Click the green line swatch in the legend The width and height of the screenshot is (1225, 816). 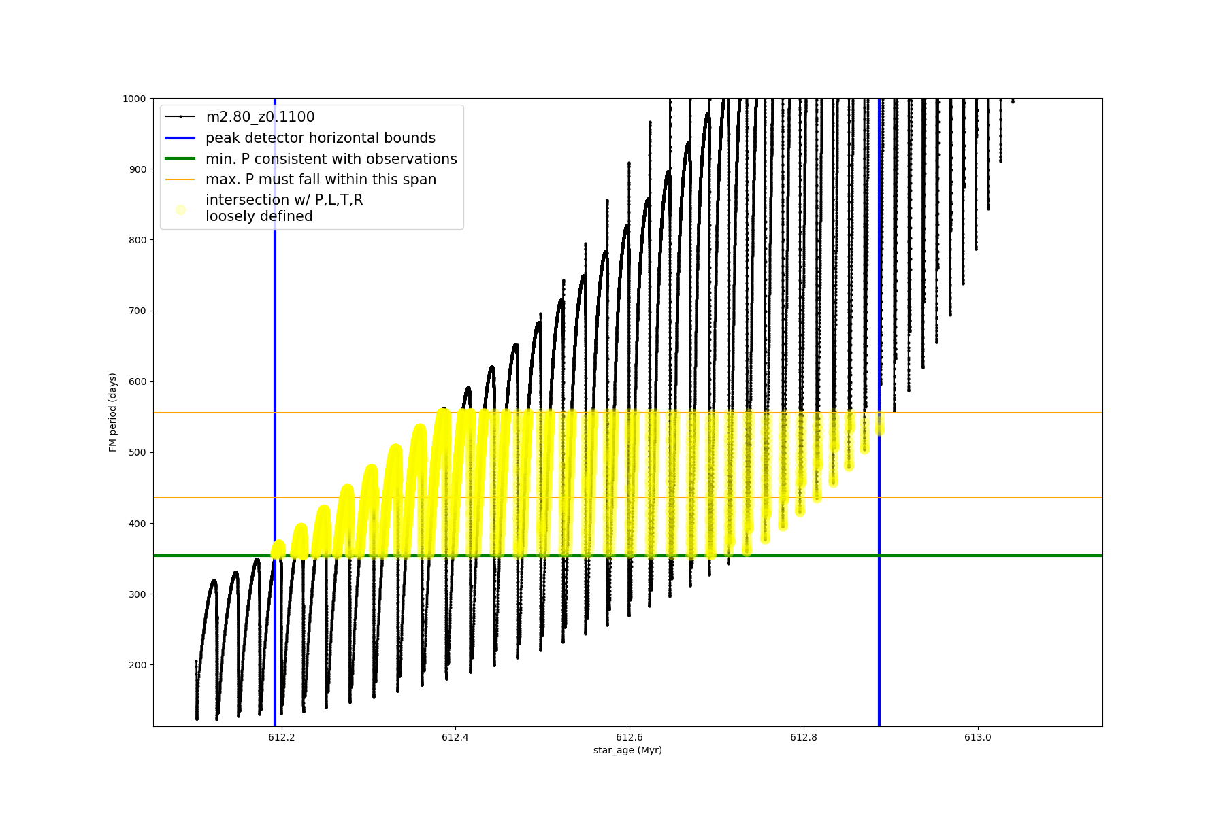tap(180, 159)
